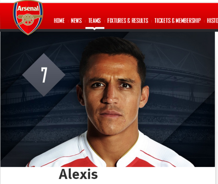Image resolution: width=218 pixels, height=184 pixels.
Task: Click the partially visible History menu item
Action: pyautogui.click(x=212, y=21)
